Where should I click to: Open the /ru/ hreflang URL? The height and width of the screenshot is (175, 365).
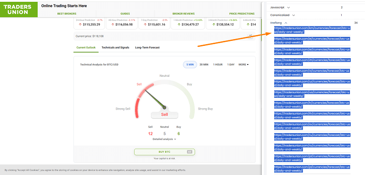(x=312, y=137)
